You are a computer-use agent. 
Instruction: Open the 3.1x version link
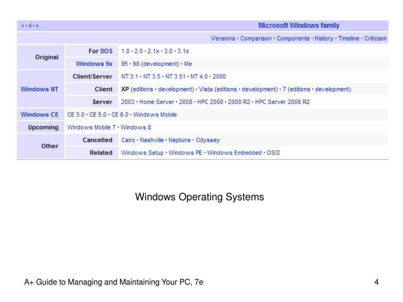[x=183, y=51]
